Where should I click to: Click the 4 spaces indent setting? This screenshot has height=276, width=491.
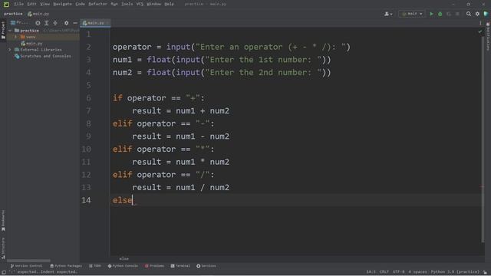[417, 272]
